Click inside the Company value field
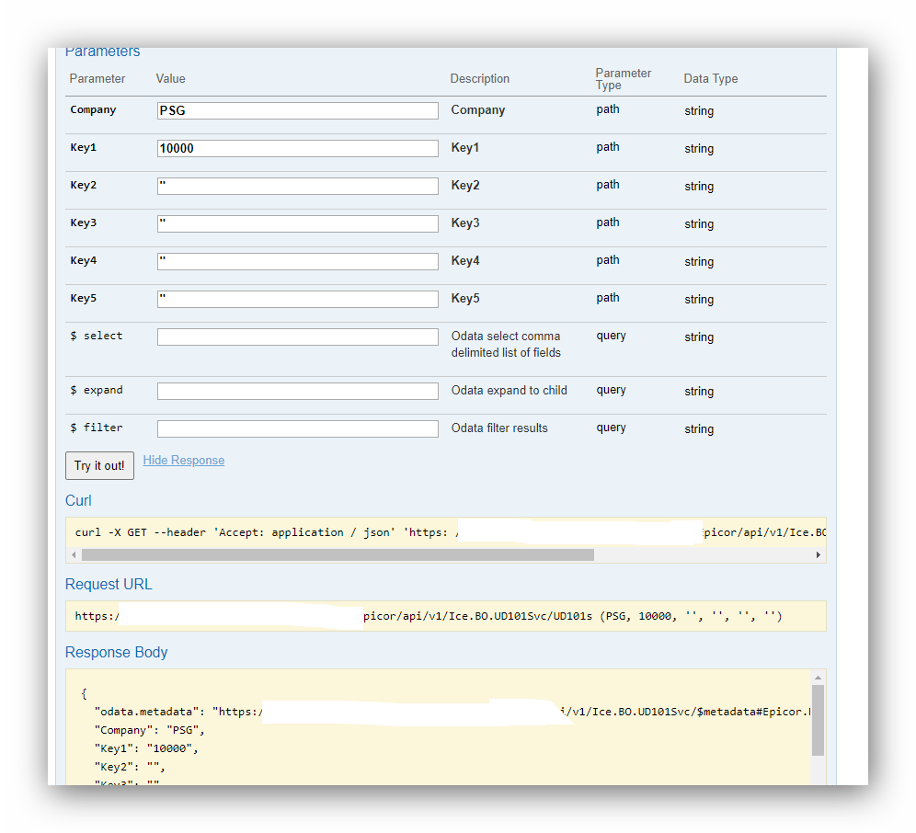The image size is (916, 833). point(296,110)
